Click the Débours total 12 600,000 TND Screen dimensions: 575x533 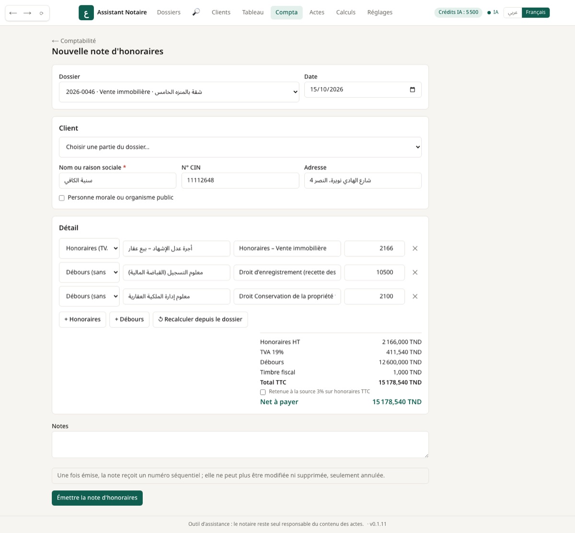point(400,363)
